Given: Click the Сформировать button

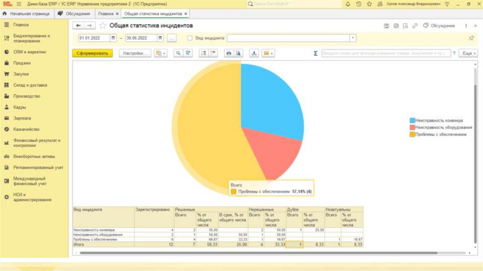Looking at the screenshot, I should 92,53.
